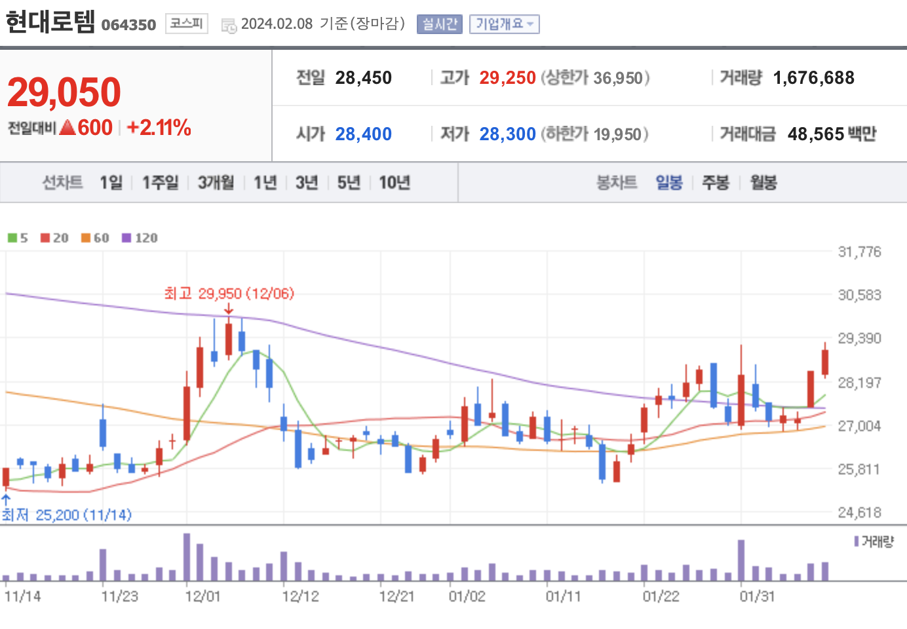The height and width of the screenshot is (629, 907).
Task: Click the 최고 29,950 (12/06) chart annotation
Action: click(229, 294)
